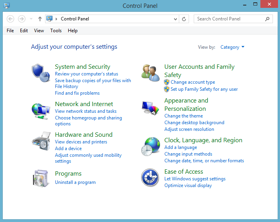Open the View by Category dropdown
Image resolution: width=280 pixels, height=222 pixels.
[x=232, y=47]
